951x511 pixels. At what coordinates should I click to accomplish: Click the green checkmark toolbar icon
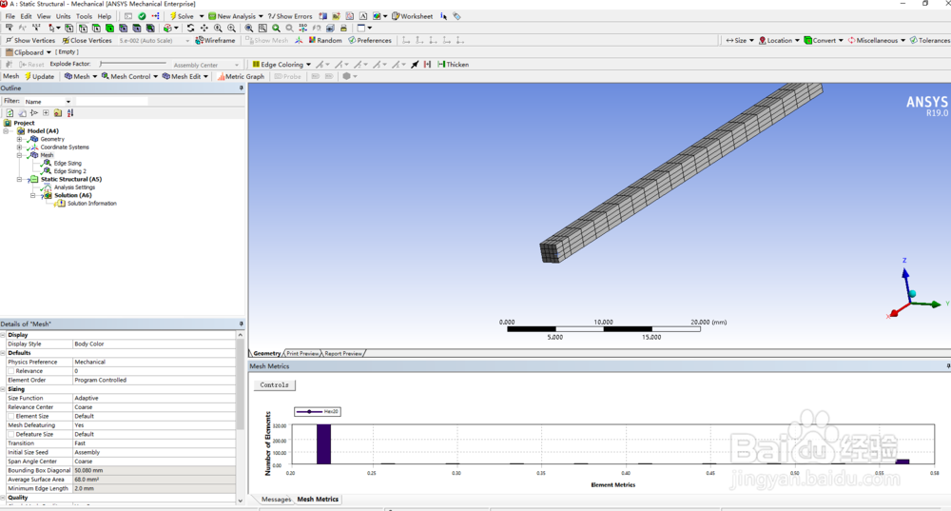pos(142,16)
